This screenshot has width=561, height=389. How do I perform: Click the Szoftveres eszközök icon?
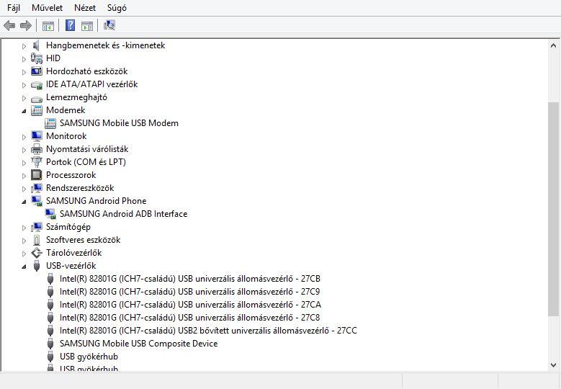pyautogui.click(x=37, y=240)
